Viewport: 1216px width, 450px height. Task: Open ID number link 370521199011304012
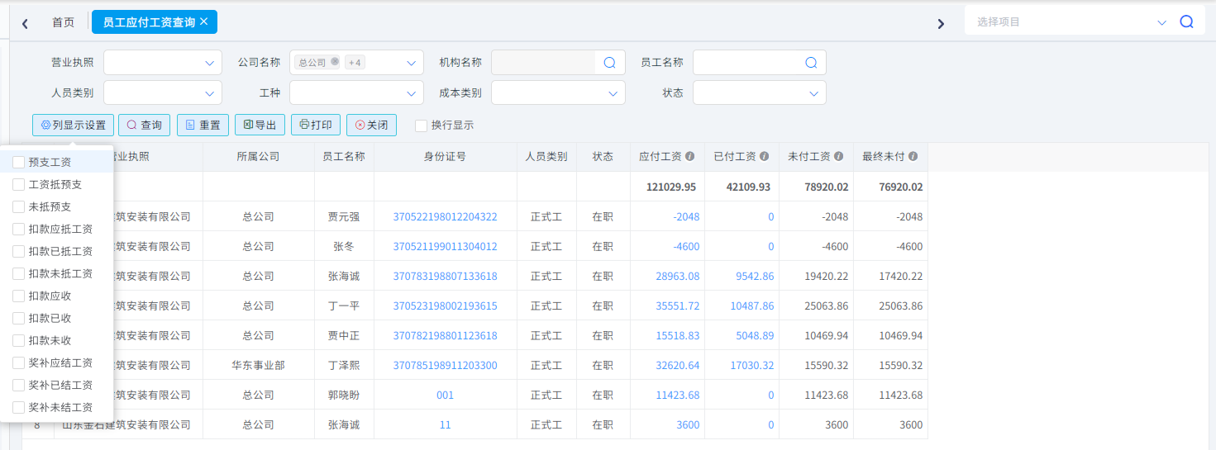(445, 247)
